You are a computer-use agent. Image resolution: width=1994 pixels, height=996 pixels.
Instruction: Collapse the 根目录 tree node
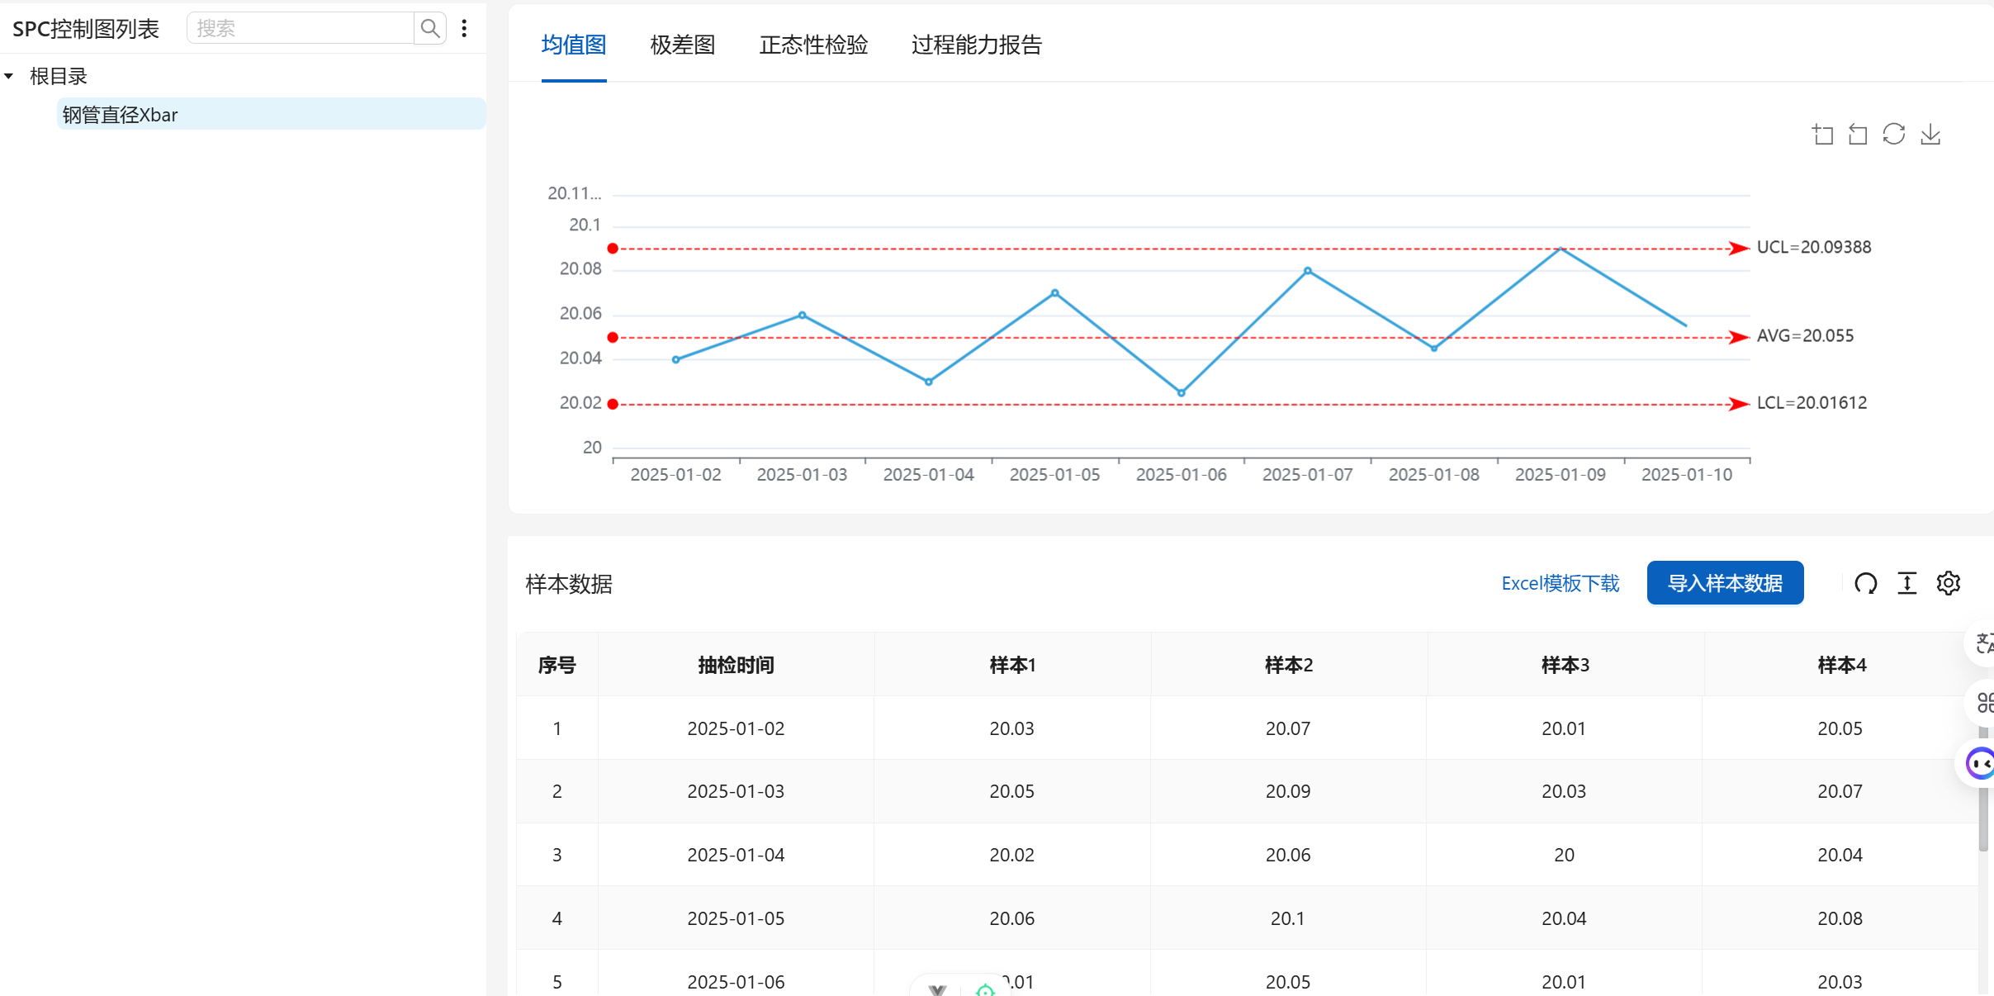coord(9,76)
